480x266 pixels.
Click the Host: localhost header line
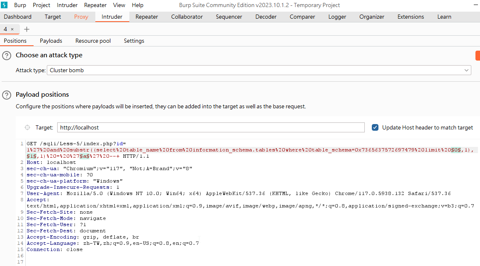click(51, 162)
